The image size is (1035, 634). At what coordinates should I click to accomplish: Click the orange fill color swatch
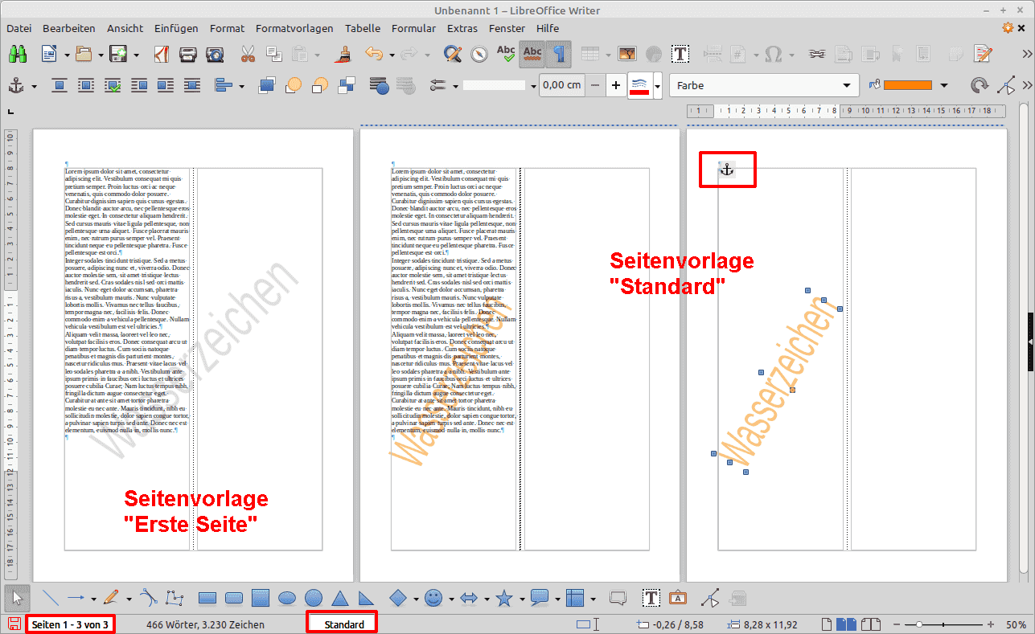[x=907, y=85]
